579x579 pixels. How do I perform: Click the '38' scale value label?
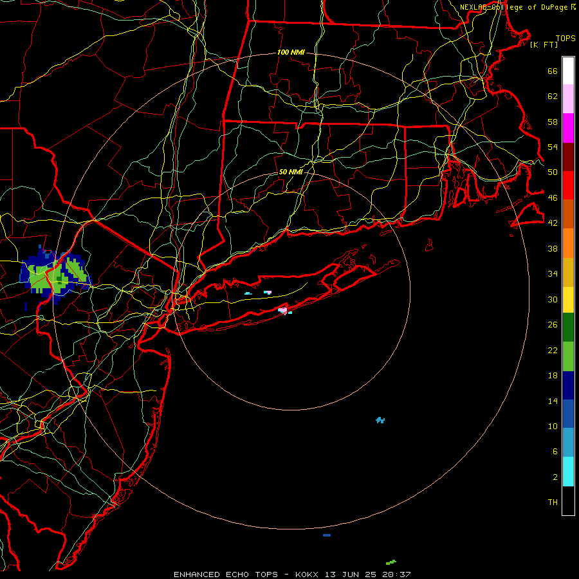[553, 248]
